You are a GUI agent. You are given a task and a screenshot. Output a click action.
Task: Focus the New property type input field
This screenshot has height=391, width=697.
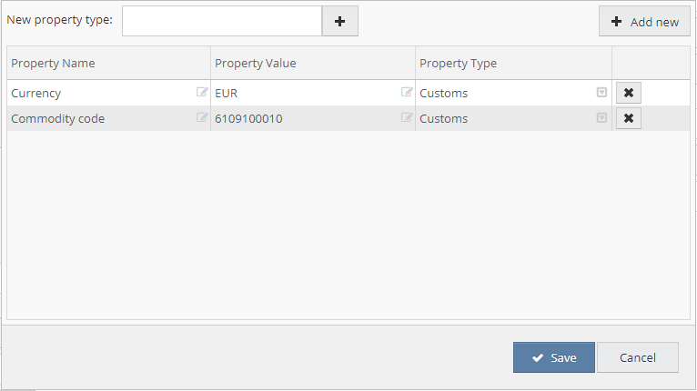tap(222, 21)
